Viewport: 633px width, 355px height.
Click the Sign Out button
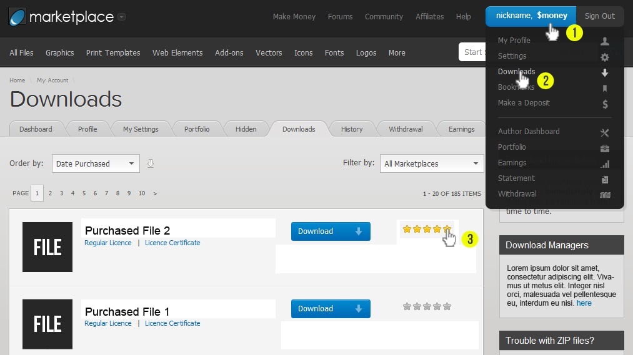599,16
